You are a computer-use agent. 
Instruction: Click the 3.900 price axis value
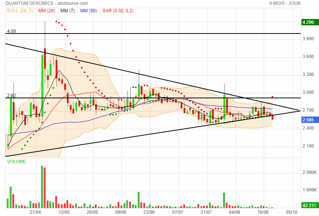click(x=308, y=39)
